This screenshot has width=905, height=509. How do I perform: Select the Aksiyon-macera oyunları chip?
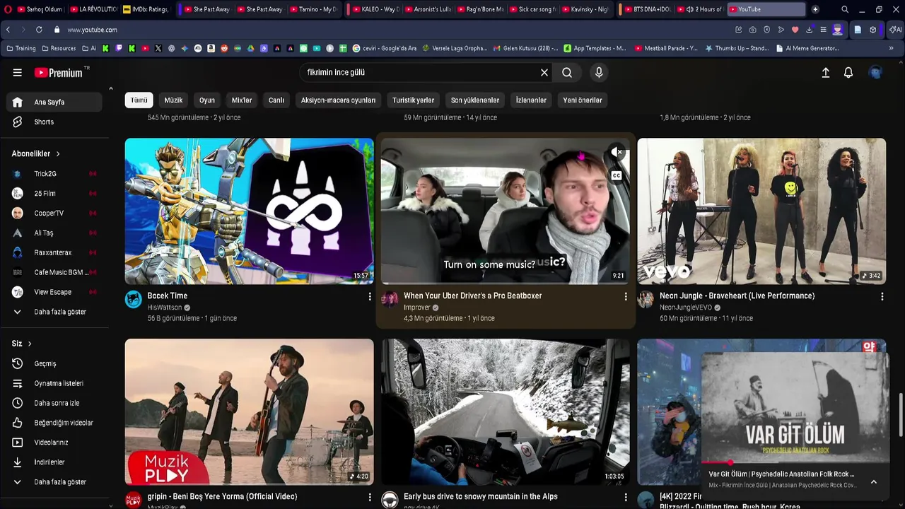338,100
